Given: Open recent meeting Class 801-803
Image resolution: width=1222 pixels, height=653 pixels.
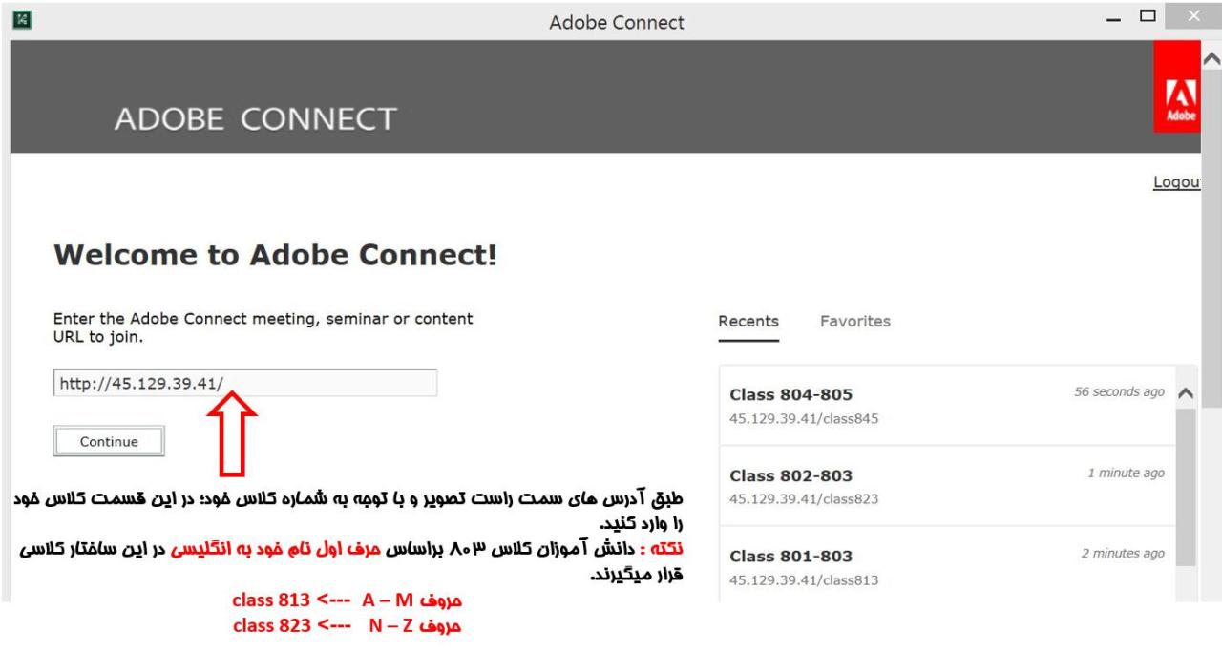Looking at the screenshot, I should (946, 565).
